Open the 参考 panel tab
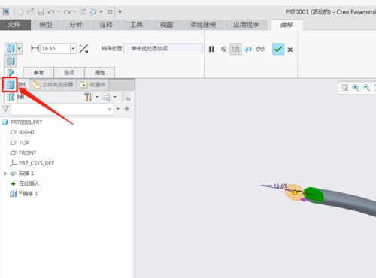The width and height of the screenshot is (376, 278). coord(38,73)
